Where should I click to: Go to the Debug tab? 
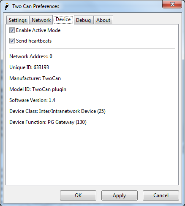83,20
